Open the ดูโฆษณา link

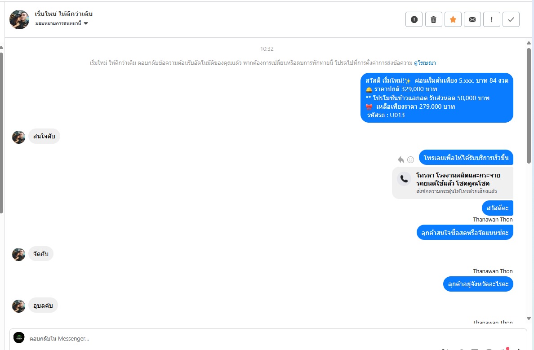(x=425, y=62)
